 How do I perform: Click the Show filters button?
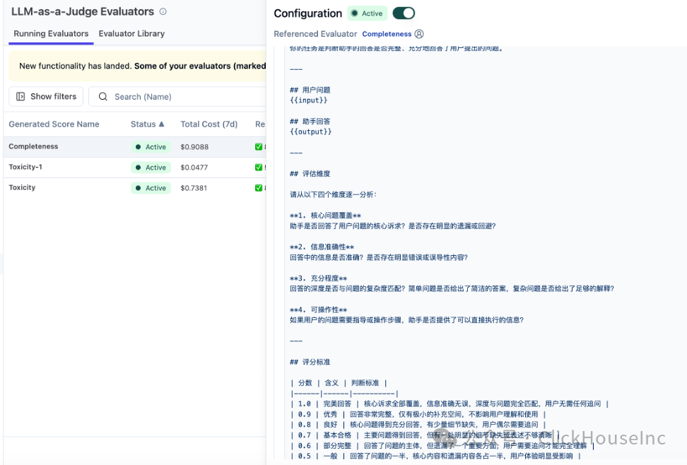pos(46,96)
